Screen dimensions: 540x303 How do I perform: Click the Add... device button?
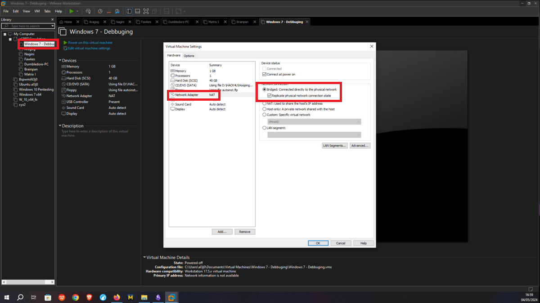(x=222, y=232)
